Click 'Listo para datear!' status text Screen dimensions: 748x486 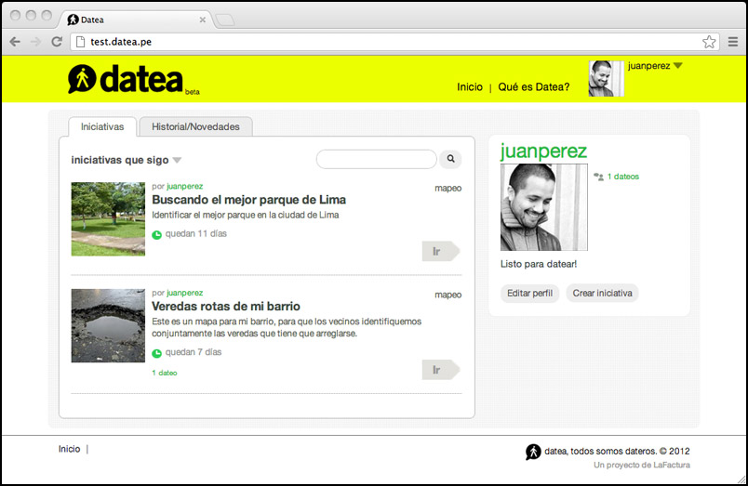click(539, 264)
